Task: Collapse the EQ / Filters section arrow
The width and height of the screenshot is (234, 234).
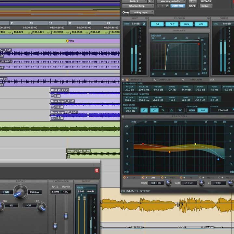Action: coord(123,116)
